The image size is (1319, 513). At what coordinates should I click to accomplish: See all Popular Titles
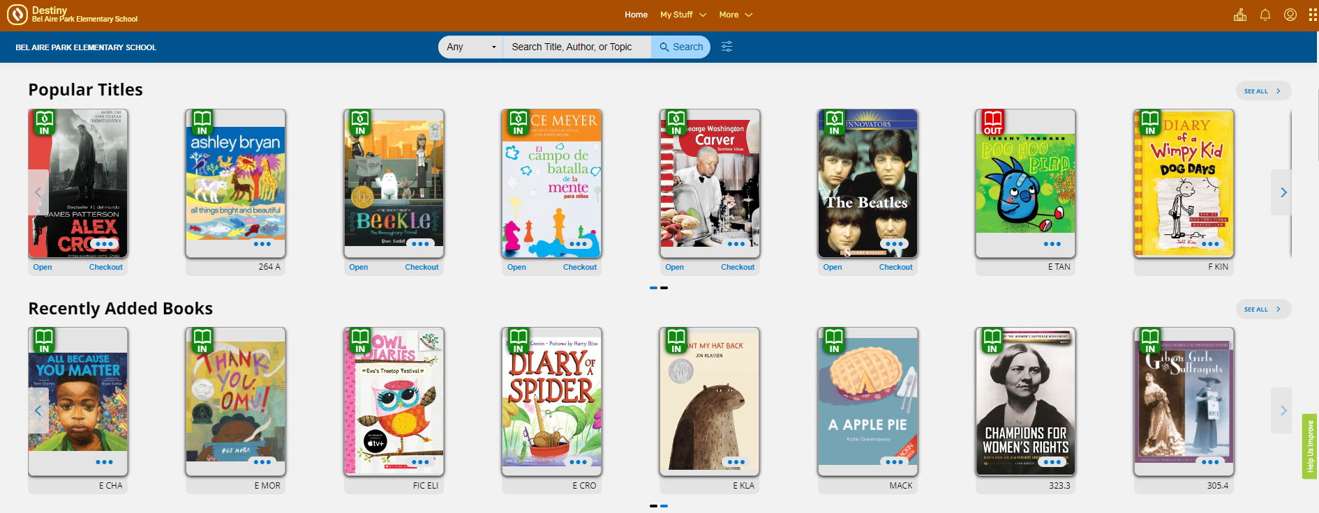click(x=1263, y=91)
